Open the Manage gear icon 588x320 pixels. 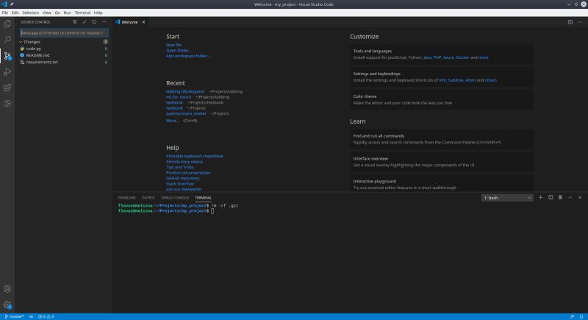(x=7, y=305)
